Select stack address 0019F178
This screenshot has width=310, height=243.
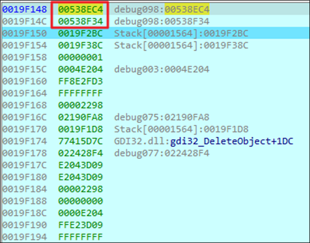pyautogui.click(x=25, y=153)
